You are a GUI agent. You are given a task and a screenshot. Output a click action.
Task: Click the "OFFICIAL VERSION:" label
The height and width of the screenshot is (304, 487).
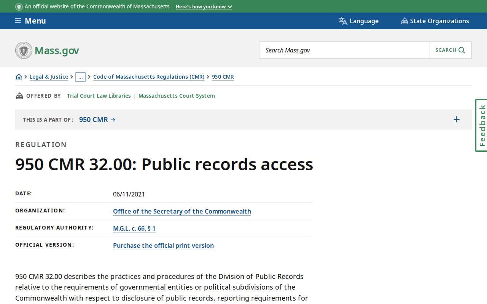click(45, 245)
